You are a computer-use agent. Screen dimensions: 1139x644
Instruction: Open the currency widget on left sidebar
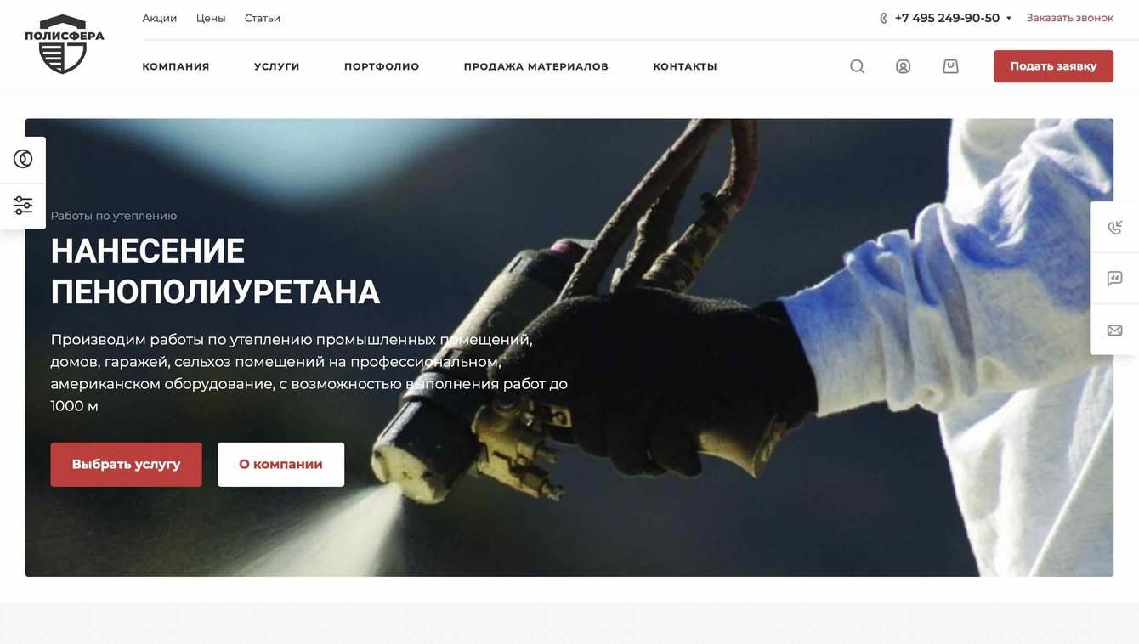pyautogui.click(x=23, y=159)
